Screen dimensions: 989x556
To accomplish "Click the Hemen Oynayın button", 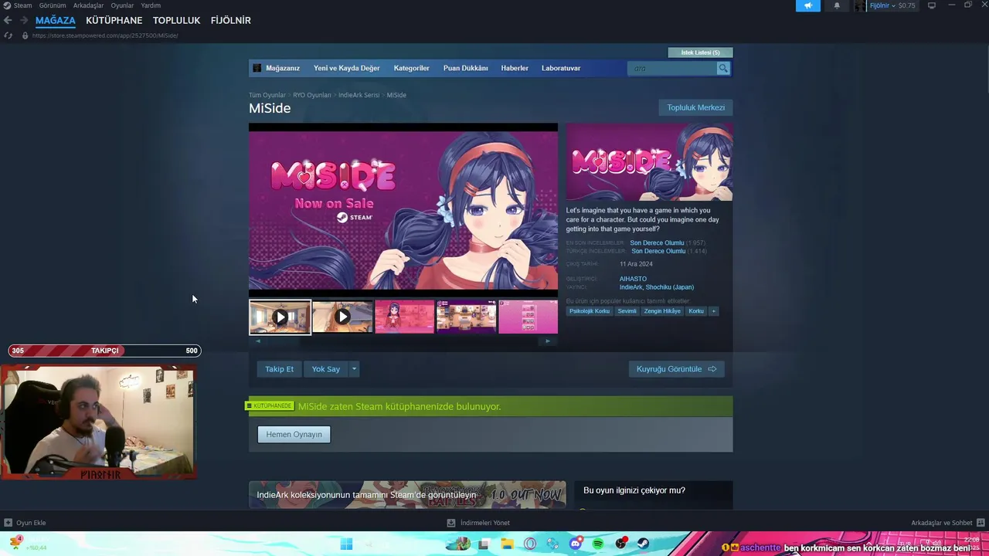I will pos(294,435).
